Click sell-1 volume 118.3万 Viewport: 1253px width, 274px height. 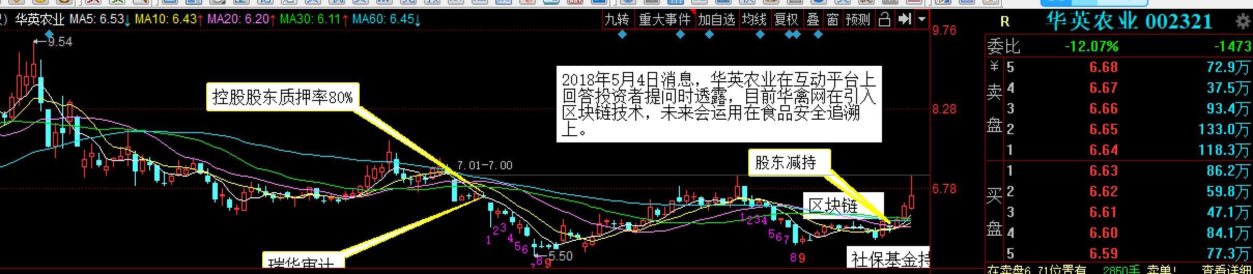pyautogui.click(x=1224, y=150)
